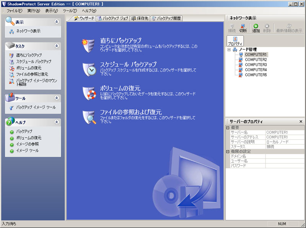Screen dimensions: 306x228
Task: Click the イメージの参照 help link
Action: click(x=27, y=144)
